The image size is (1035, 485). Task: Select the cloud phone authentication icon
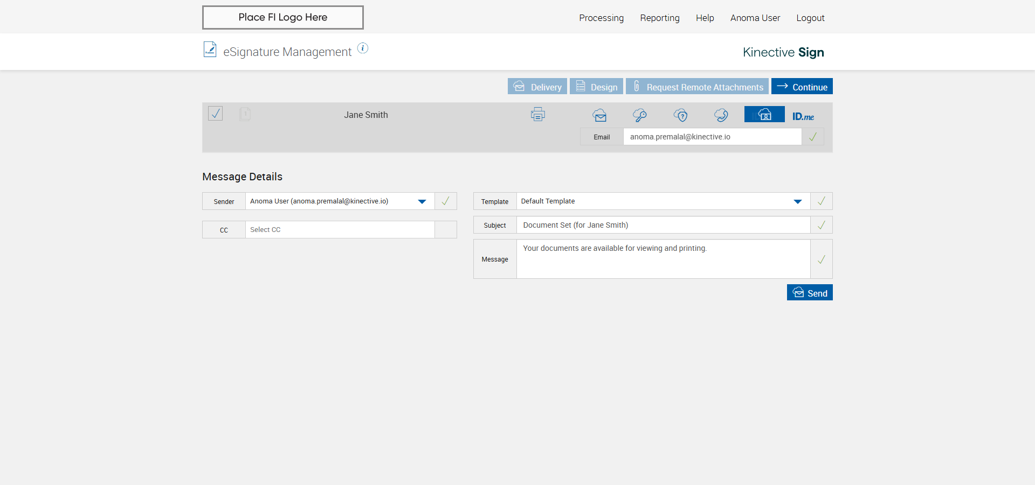(721, 115)
